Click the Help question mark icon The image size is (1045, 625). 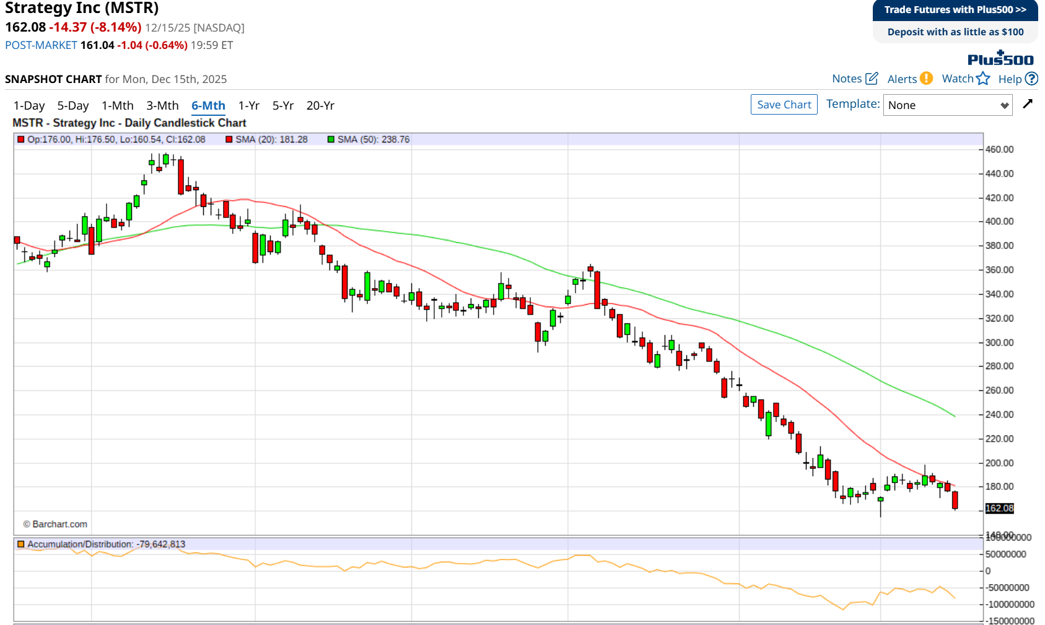(x=1031, y=79)
